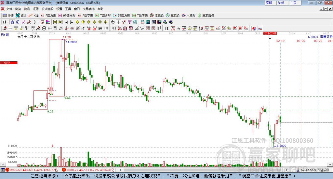This screenshot has width=333, height=179.
Task: Click the calendar date icon
Action: 142,22
